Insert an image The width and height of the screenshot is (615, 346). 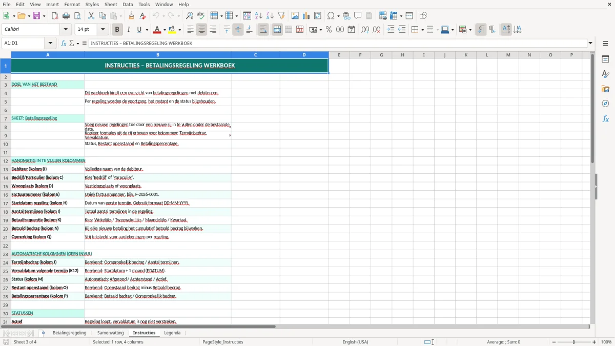(x=295, y=15)
